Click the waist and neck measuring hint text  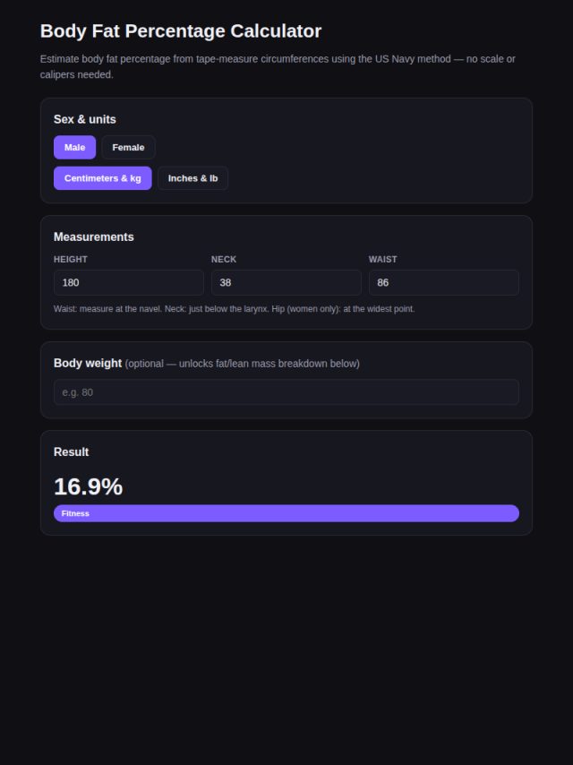pyautogui.click(x=234, y=309)
